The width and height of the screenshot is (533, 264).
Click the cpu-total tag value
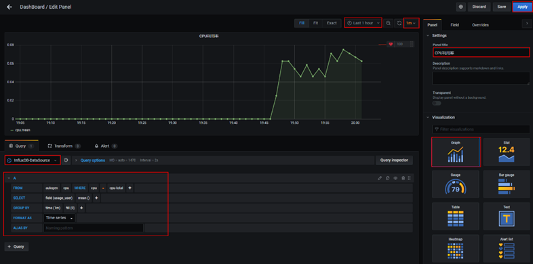click(x=116, y=188)
